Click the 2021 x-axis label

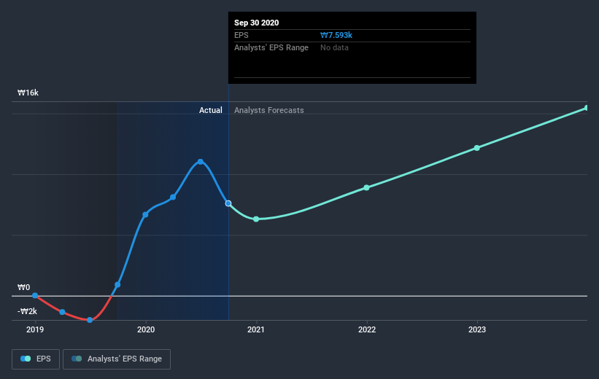(x=255, y=329)
